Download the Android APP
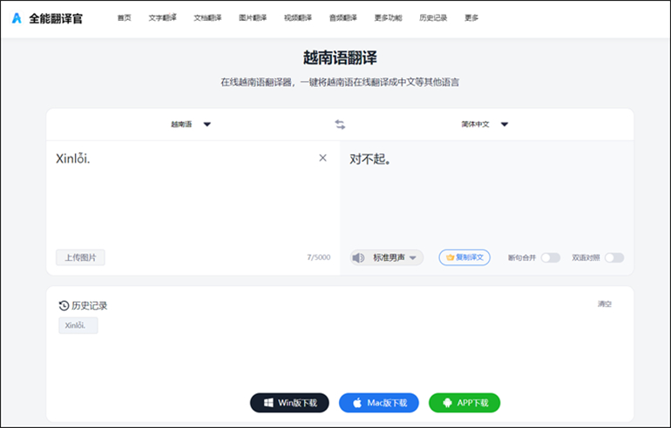Viewport: 671px width, 428px height. coord(464,403)
